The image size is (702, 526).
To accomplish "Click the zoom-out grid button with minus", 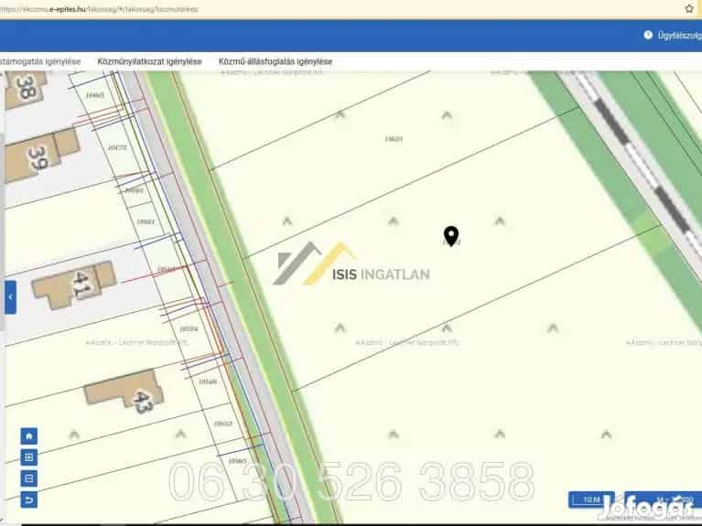I will click(x=29, y=478).
